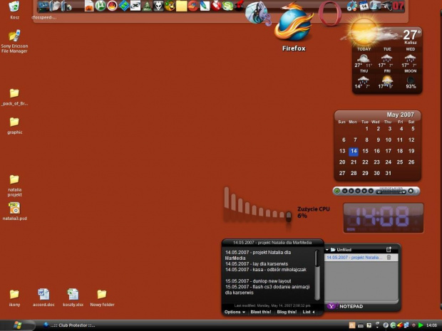This screenshot has width=442, height=331.
Task: Launch the AIMP alien-face dock icon
Action: click(158, 6)
